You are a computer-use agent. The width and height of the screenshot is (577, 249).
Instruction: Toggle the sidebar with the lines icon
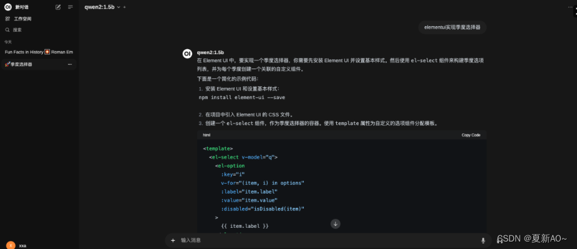pos(70,7)
